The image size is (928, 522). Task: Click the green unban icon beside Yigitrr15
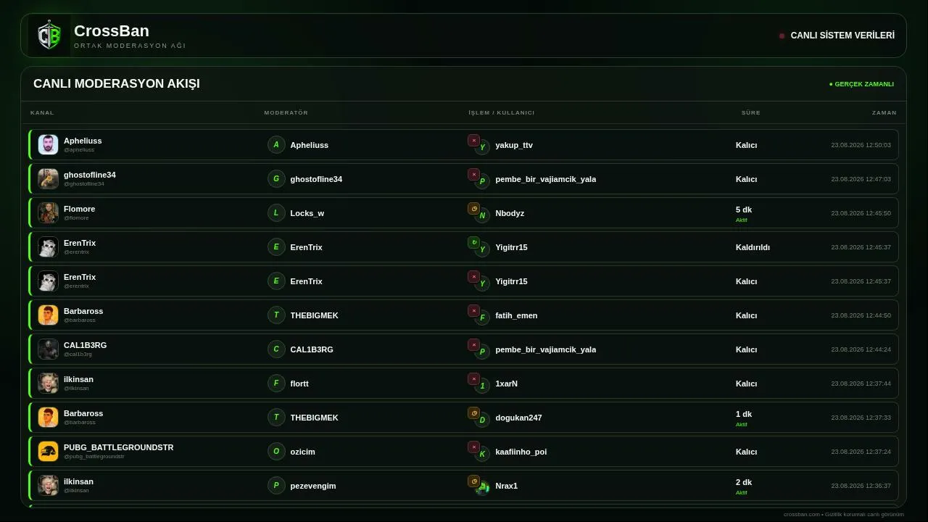tap(473, 243)
